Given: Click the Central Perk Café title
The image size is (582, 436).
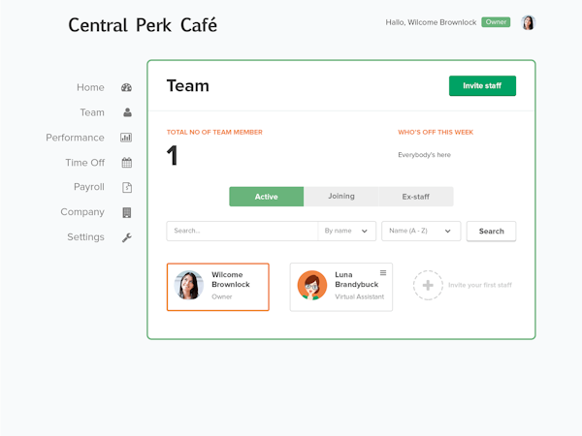Looking at the screenshot, I should [x=143, y=25].
